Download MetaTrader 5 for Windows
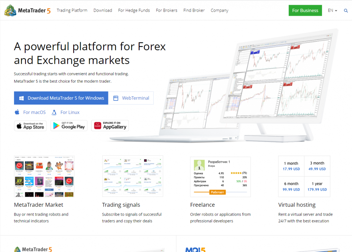The height and width of the screenshot is (252, 352). point(61,98)
